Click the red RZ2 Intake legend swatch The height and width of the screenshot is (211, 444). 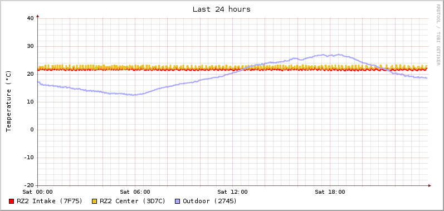click(11, 202)
